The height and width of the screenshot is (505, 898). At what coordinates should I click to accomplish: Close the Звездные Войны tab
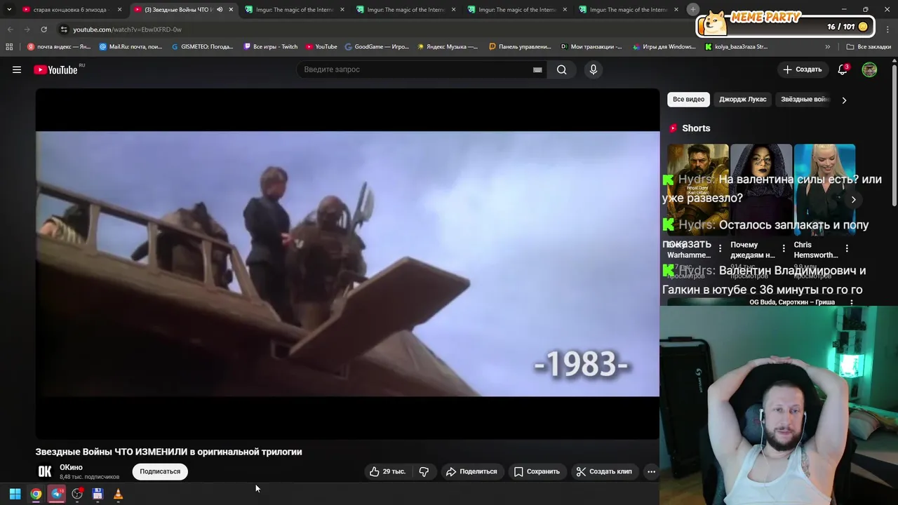[231, 10]
